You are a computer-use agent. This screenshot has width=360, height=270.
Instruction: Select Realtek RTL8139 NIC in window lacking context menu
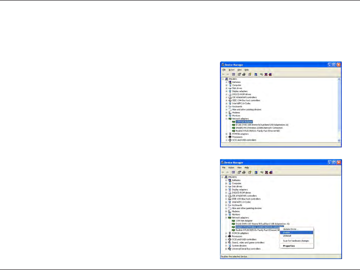[258, 131]
